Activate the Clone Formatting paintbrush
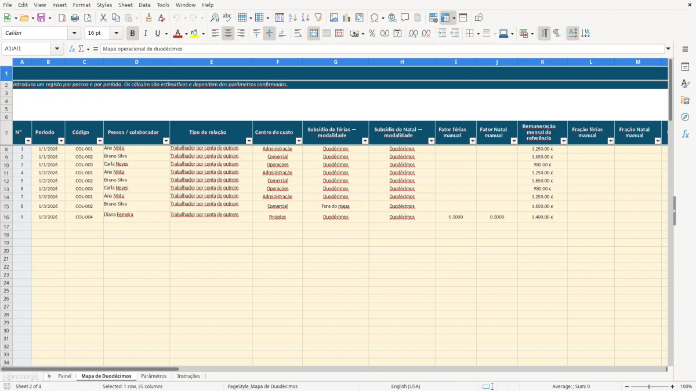This screenshot has width=696, height=391. [148, 18]
